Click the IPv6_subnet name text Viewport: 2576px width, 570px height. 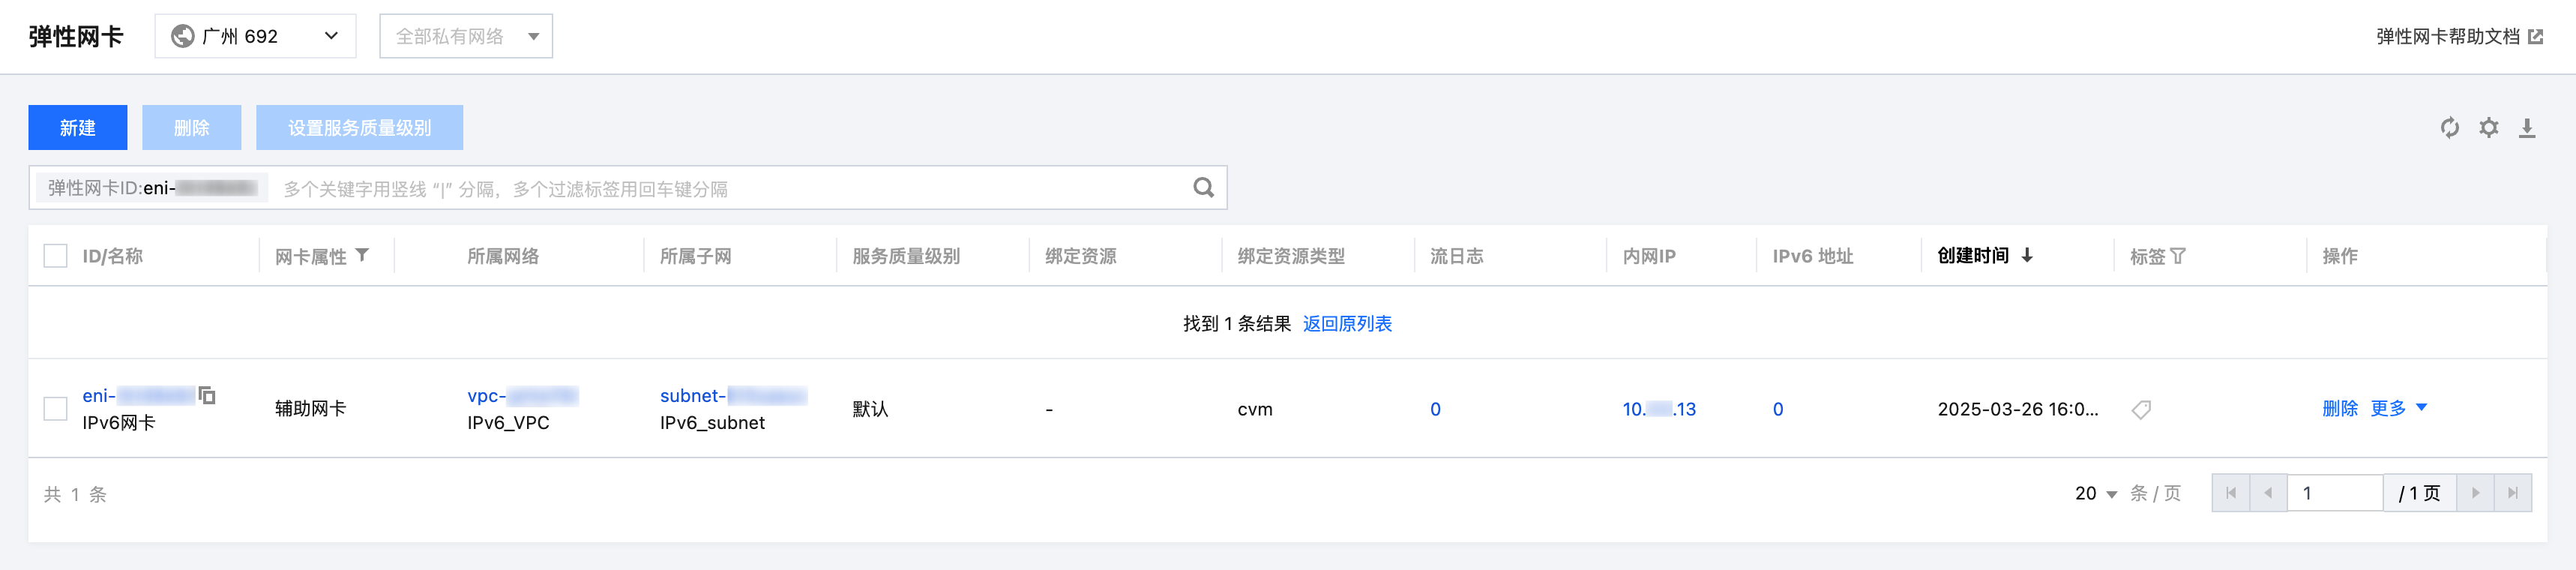[712, 423]
